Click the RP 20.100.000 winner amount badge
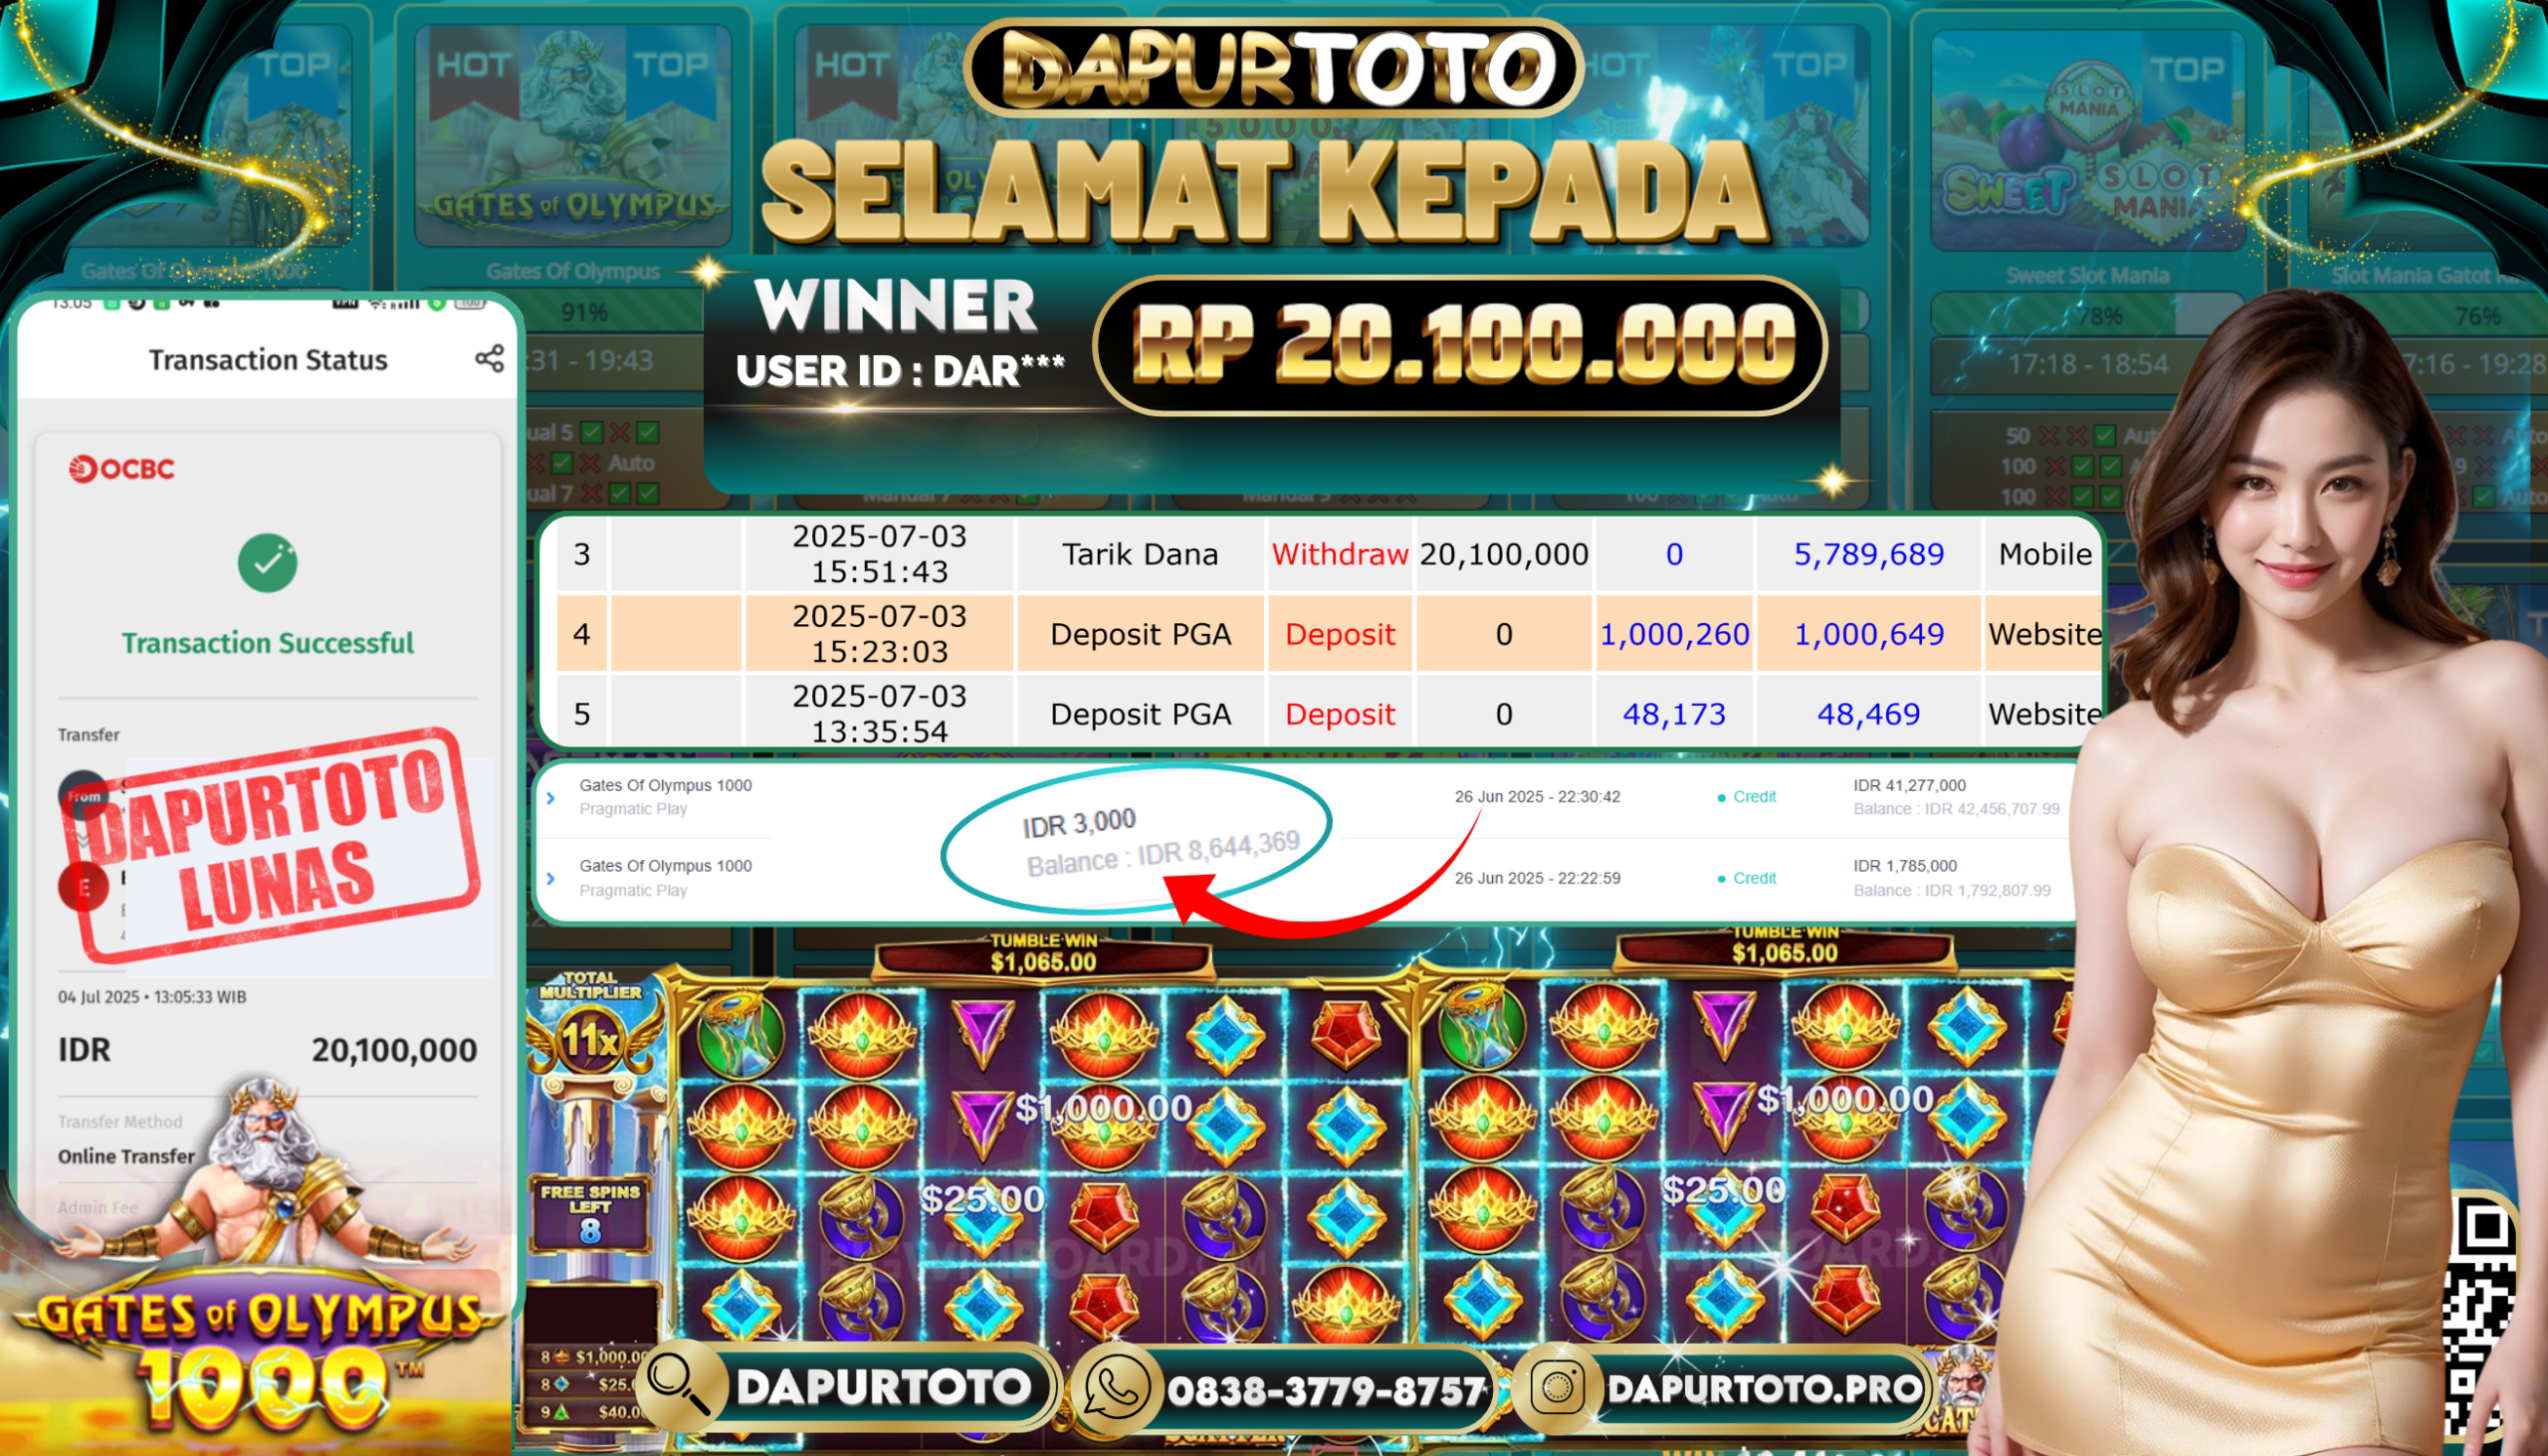The width and height of the screenshot is (2548, 1456). (x=1460, y=345)
